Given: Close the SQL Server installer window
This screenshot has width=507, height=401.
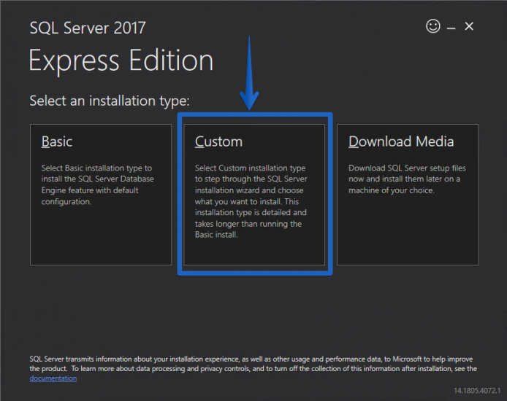Looking at the screenshot, I should (469, 26).
